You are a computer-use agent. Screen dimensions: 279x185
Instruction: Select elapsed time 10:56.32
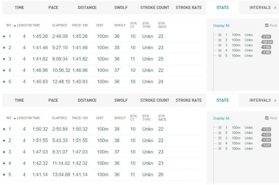[61, 70]
